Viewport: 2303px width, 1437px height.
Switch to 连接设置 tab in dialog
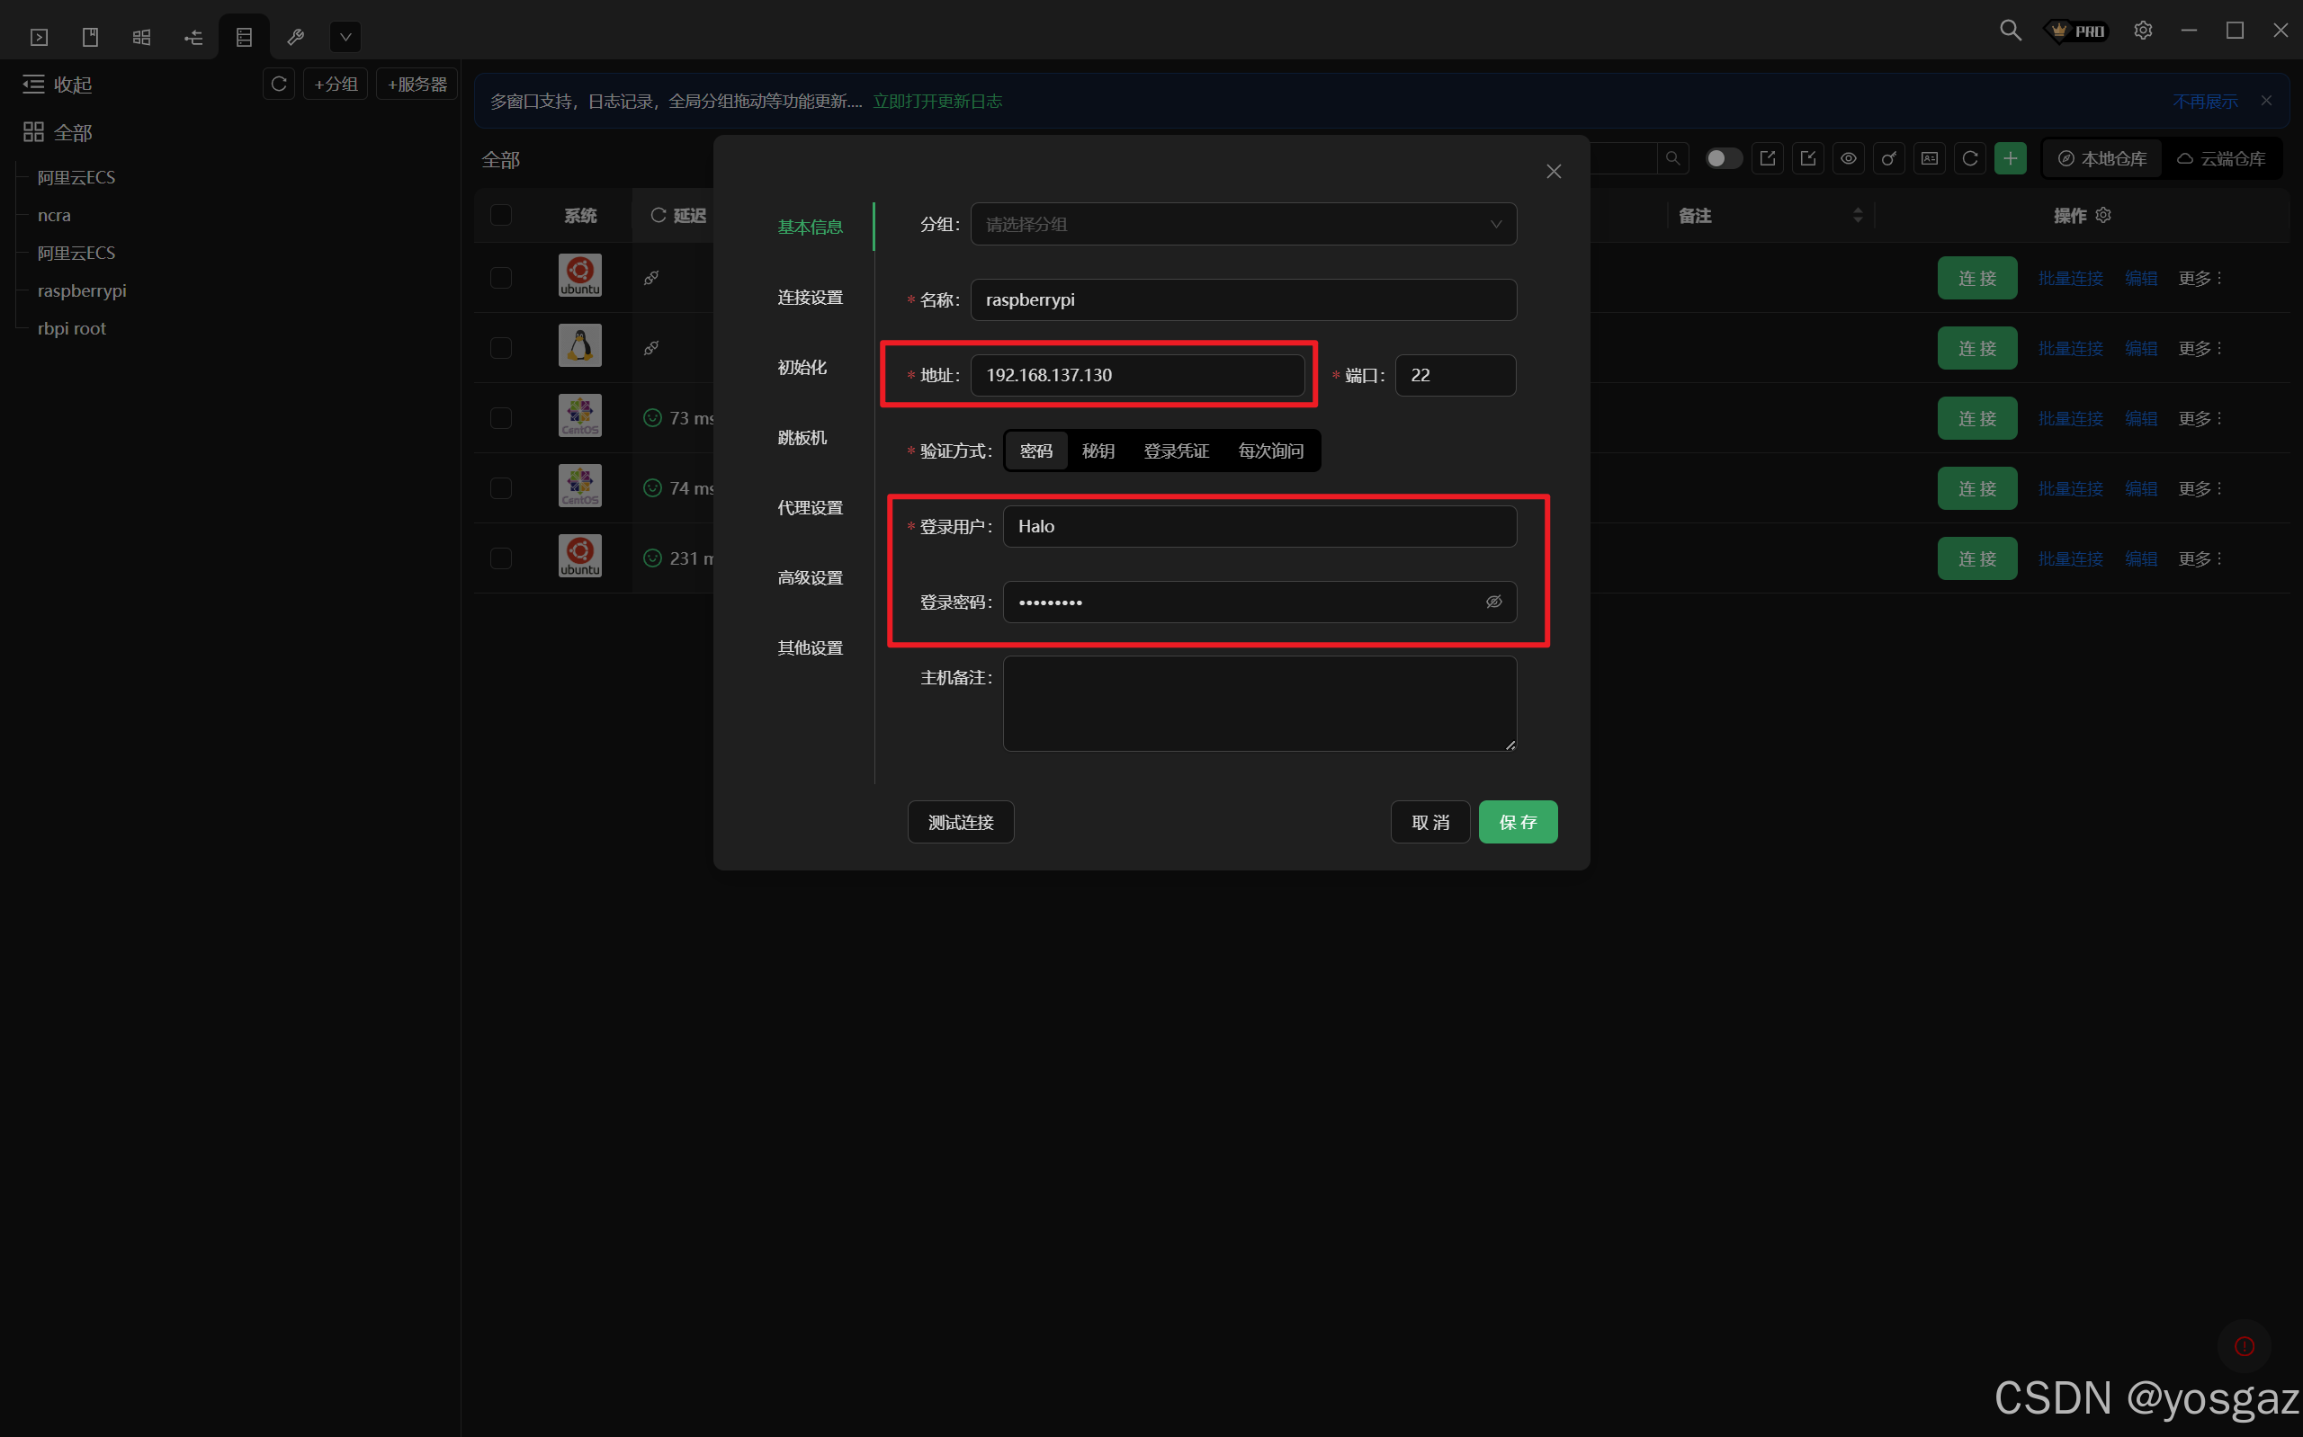810,298
